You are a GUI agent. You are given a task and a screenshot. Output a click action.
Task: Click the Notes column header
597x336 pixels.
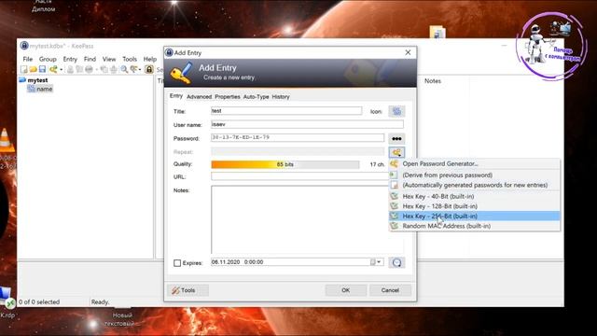[x=433, y=81]
